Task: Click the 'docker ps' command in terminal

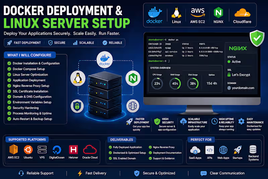Action: click(173, 40)
